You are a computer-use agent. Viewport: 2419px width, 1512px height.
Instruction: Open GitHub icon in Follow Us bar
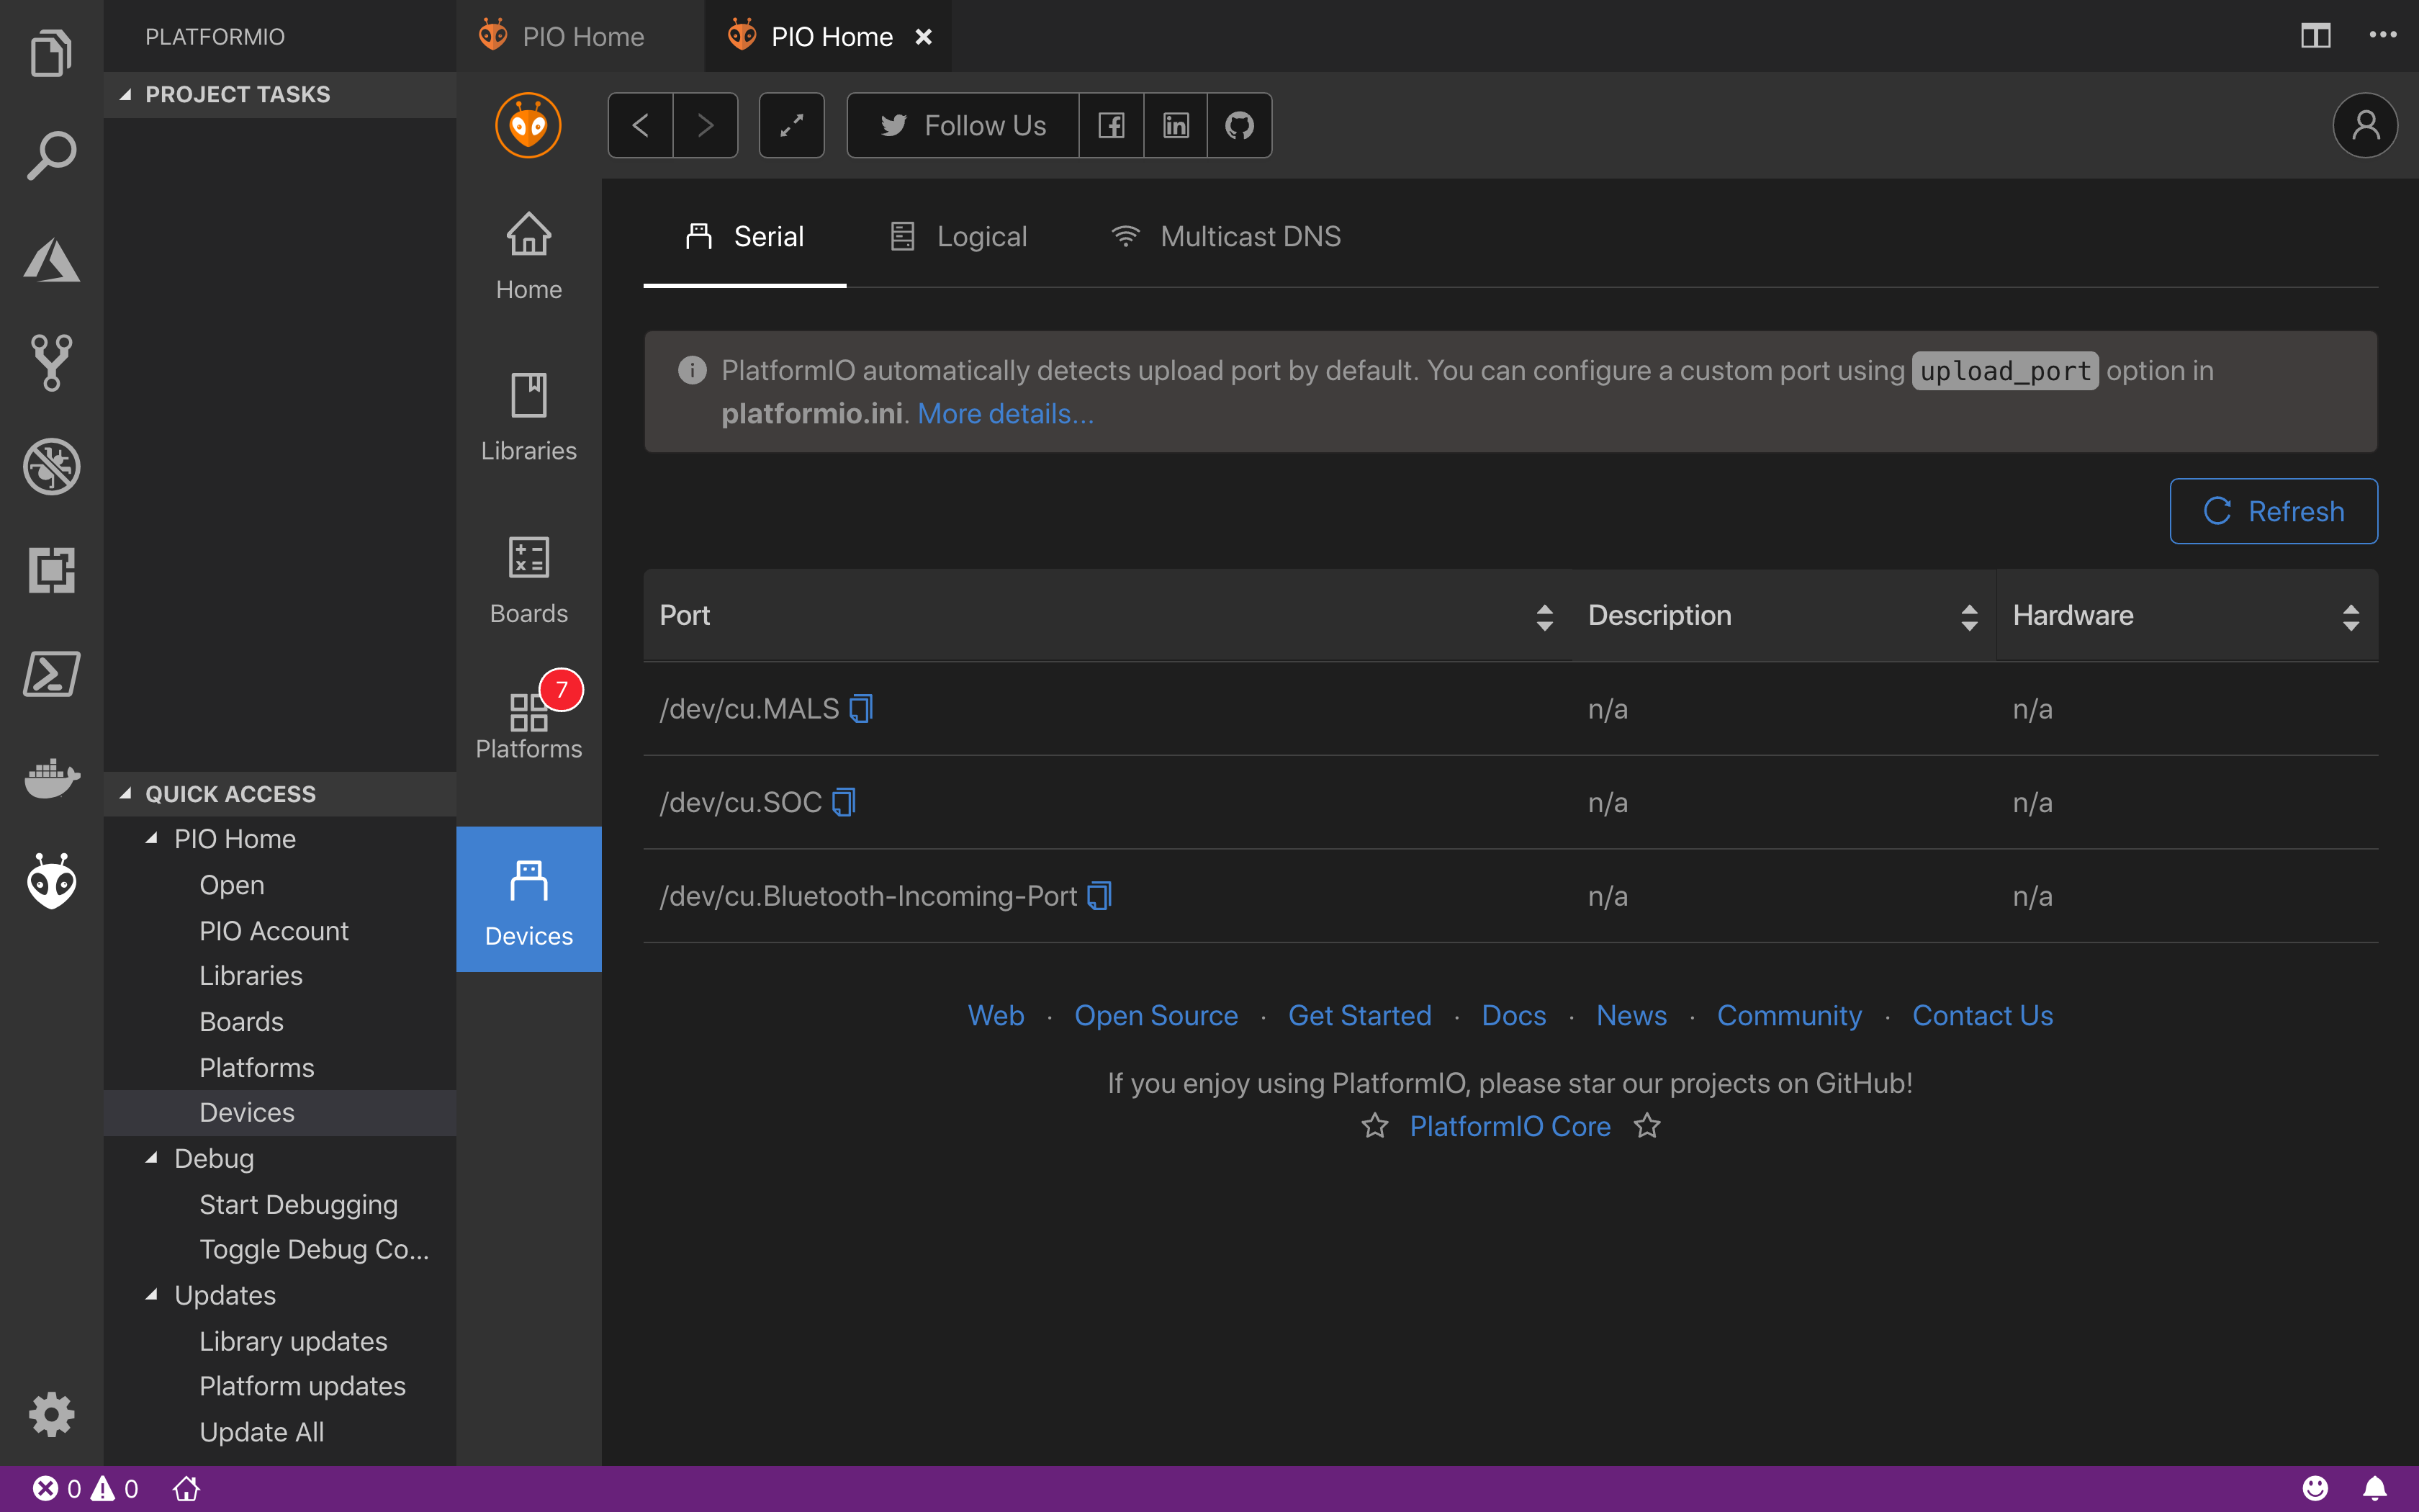1240,125
